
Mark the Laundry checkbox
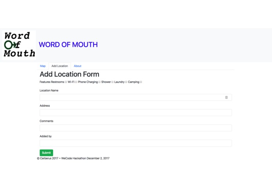click(x=126, y=82)
